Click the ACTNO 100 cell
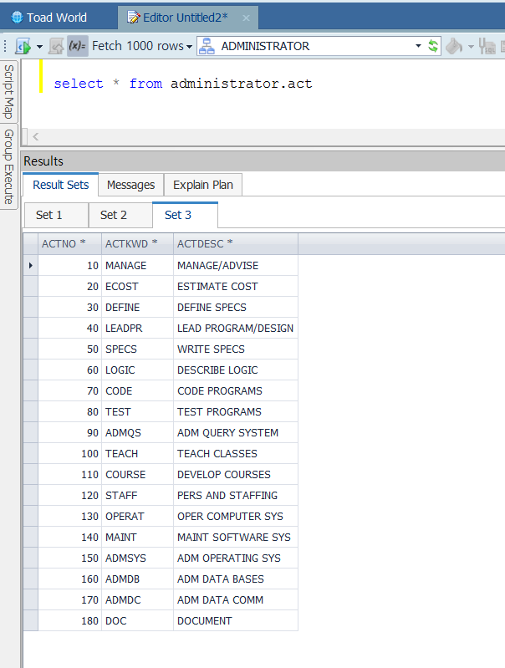 coord(70,453)
